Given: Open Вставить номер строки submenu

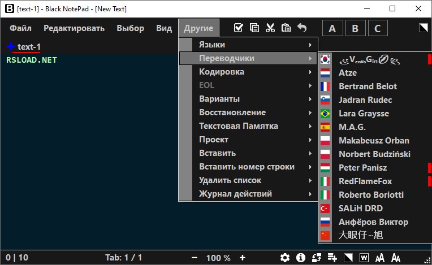Looking at the screenshot, I should coord(248,167).
